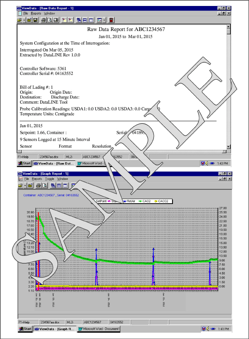Screen dimensions: 249x339
Task: Click the report title 'Raw Data Report for ABC1234567'
Action: coord(126,29)
